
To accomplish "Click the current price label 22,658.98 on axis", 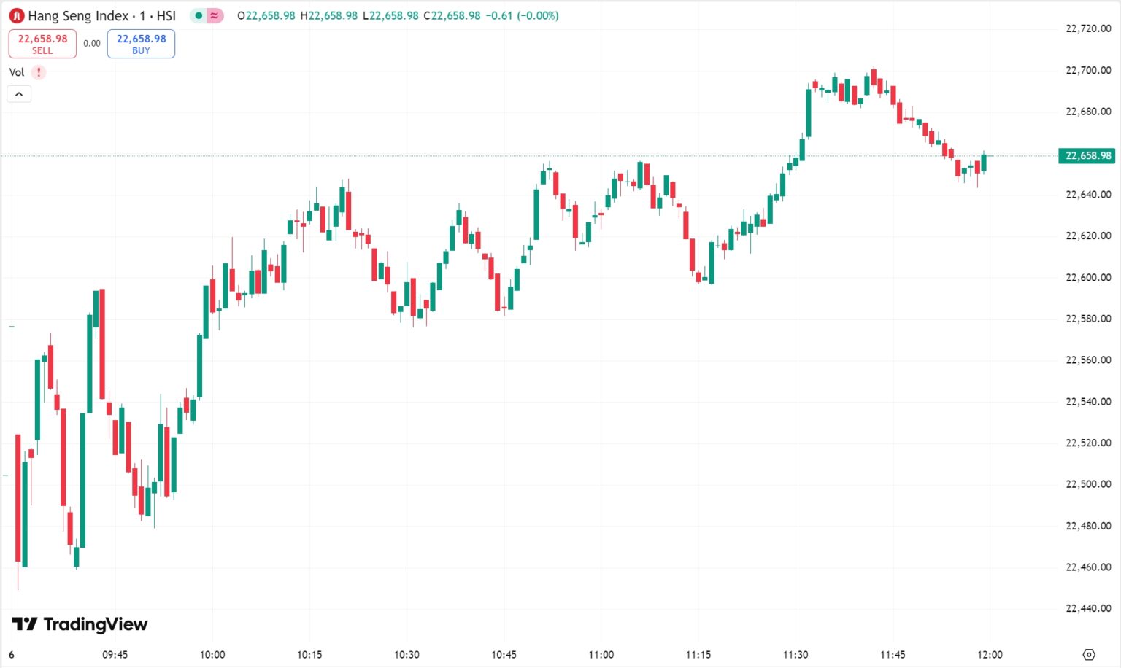I will 1087,155.
